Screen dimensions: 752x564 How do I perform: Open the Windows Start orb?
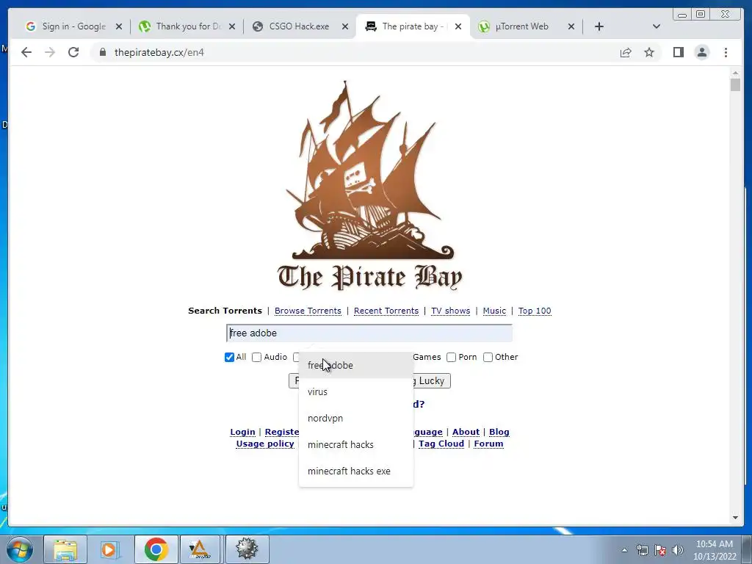click(x=19, y=549)
